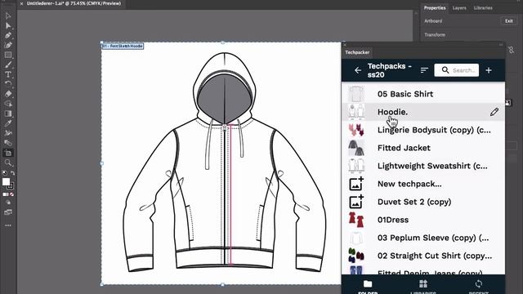Select the Live Paint Bucket tool

[x=8, y=143]
